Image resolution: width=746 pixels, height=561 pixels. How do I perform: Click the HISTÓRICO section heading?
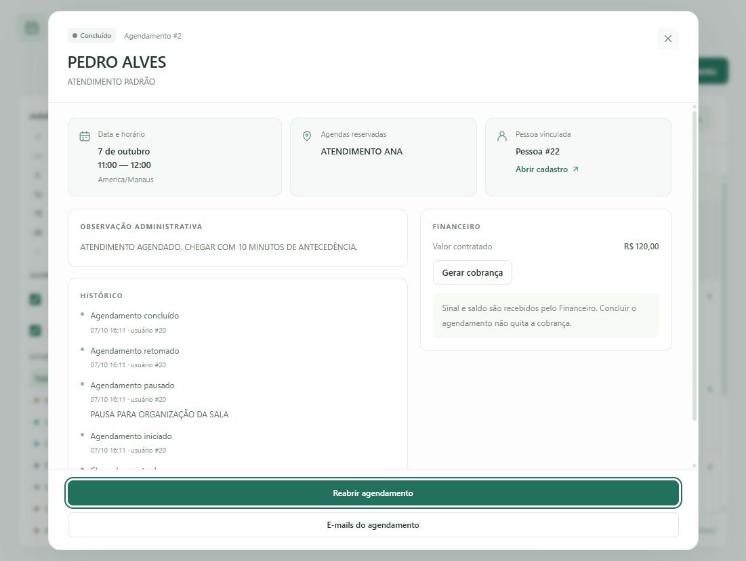(102, 296)
